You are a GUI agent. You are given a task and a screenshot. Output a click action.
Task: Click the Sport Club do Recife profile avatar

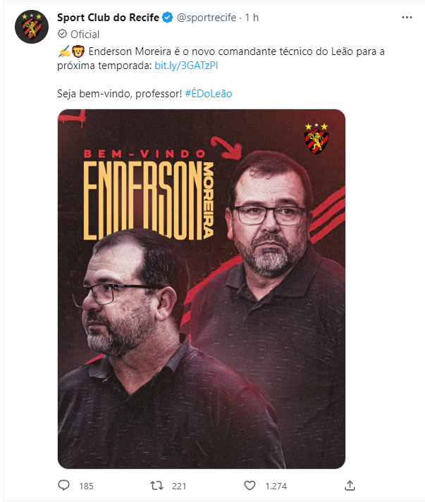tap(32, 27)
